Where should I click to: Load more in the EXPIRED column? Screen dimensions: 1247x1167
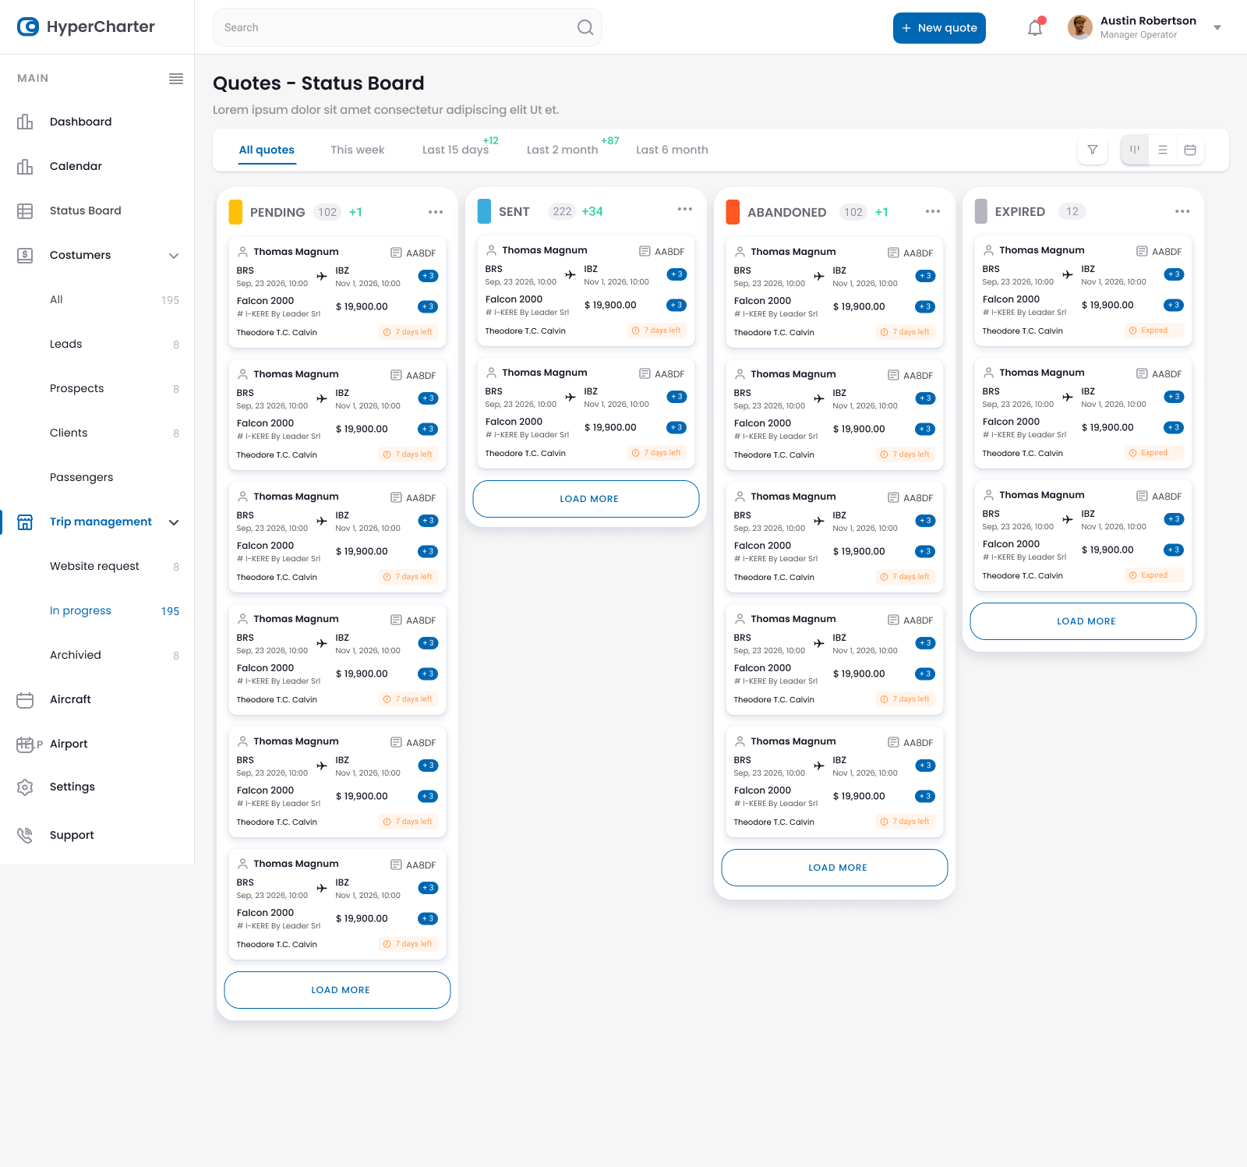(1083, 621)
